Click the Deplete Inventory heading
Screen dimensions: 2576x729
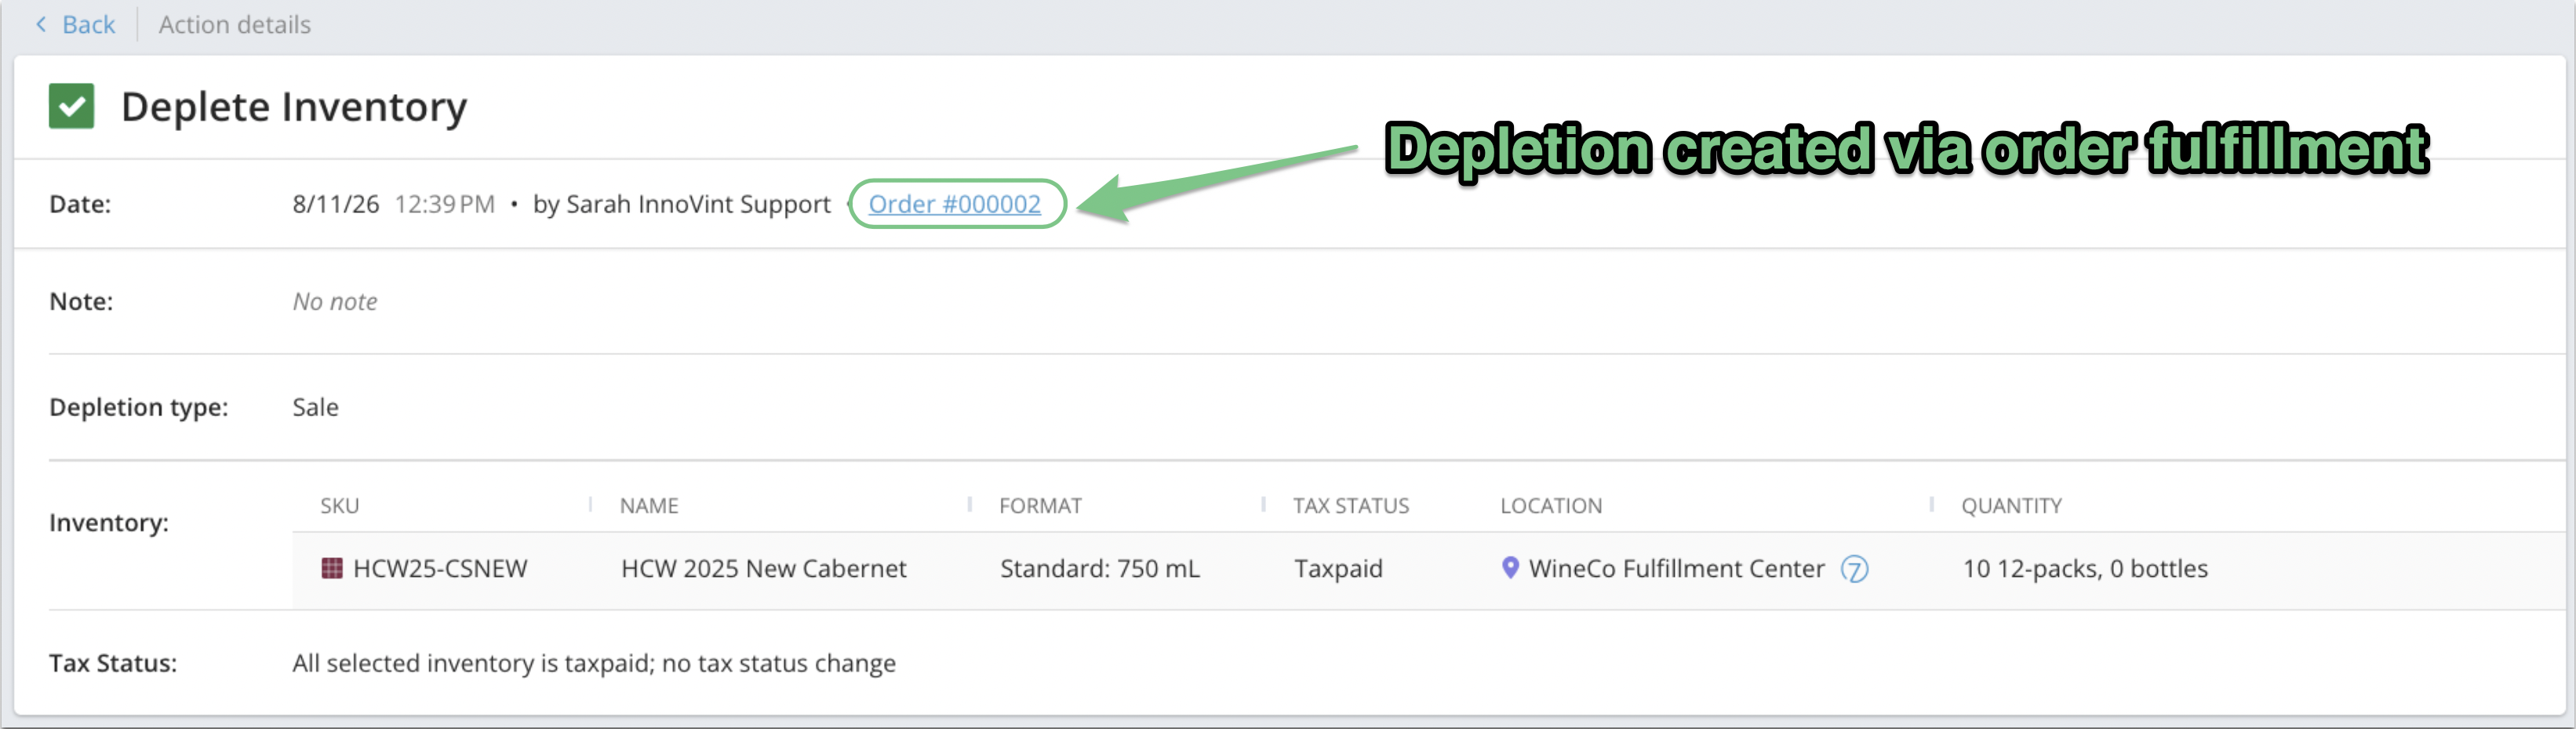coord(294,107)
